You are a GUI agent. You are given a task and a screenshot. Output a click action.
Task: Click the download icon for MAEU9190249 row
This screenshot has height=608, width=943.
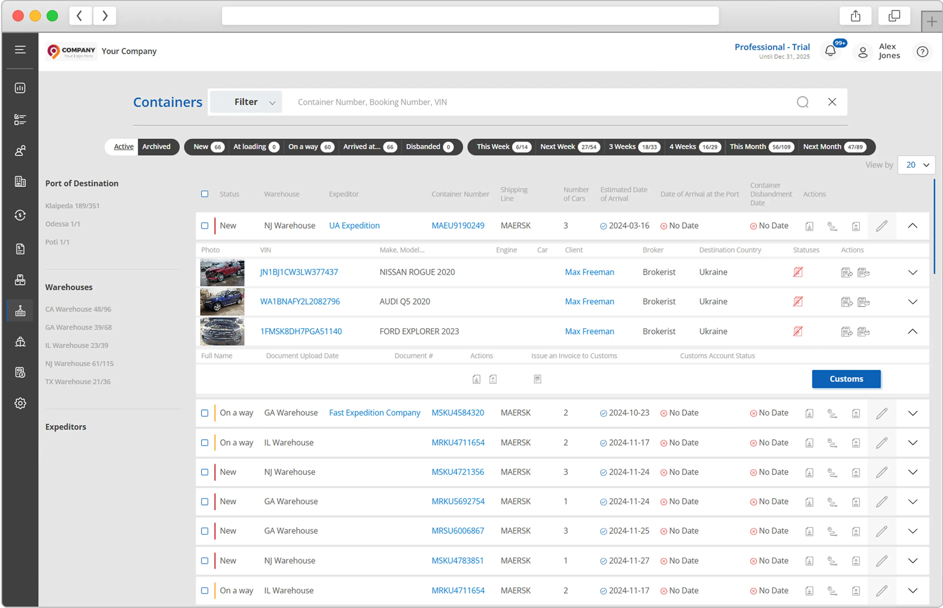tap(809, 226)
